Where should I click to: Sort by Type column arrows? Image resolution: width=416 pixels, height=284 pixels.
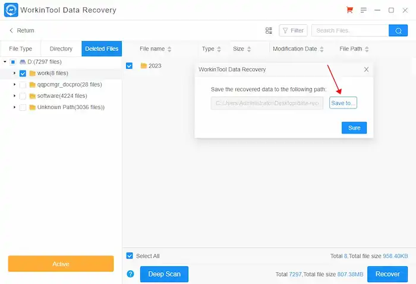[219, 49]
